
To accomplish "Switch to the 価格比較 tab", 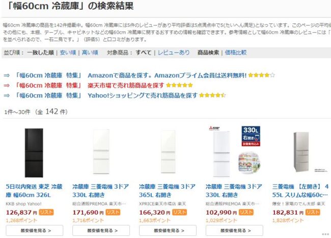I will coord(235,52).
